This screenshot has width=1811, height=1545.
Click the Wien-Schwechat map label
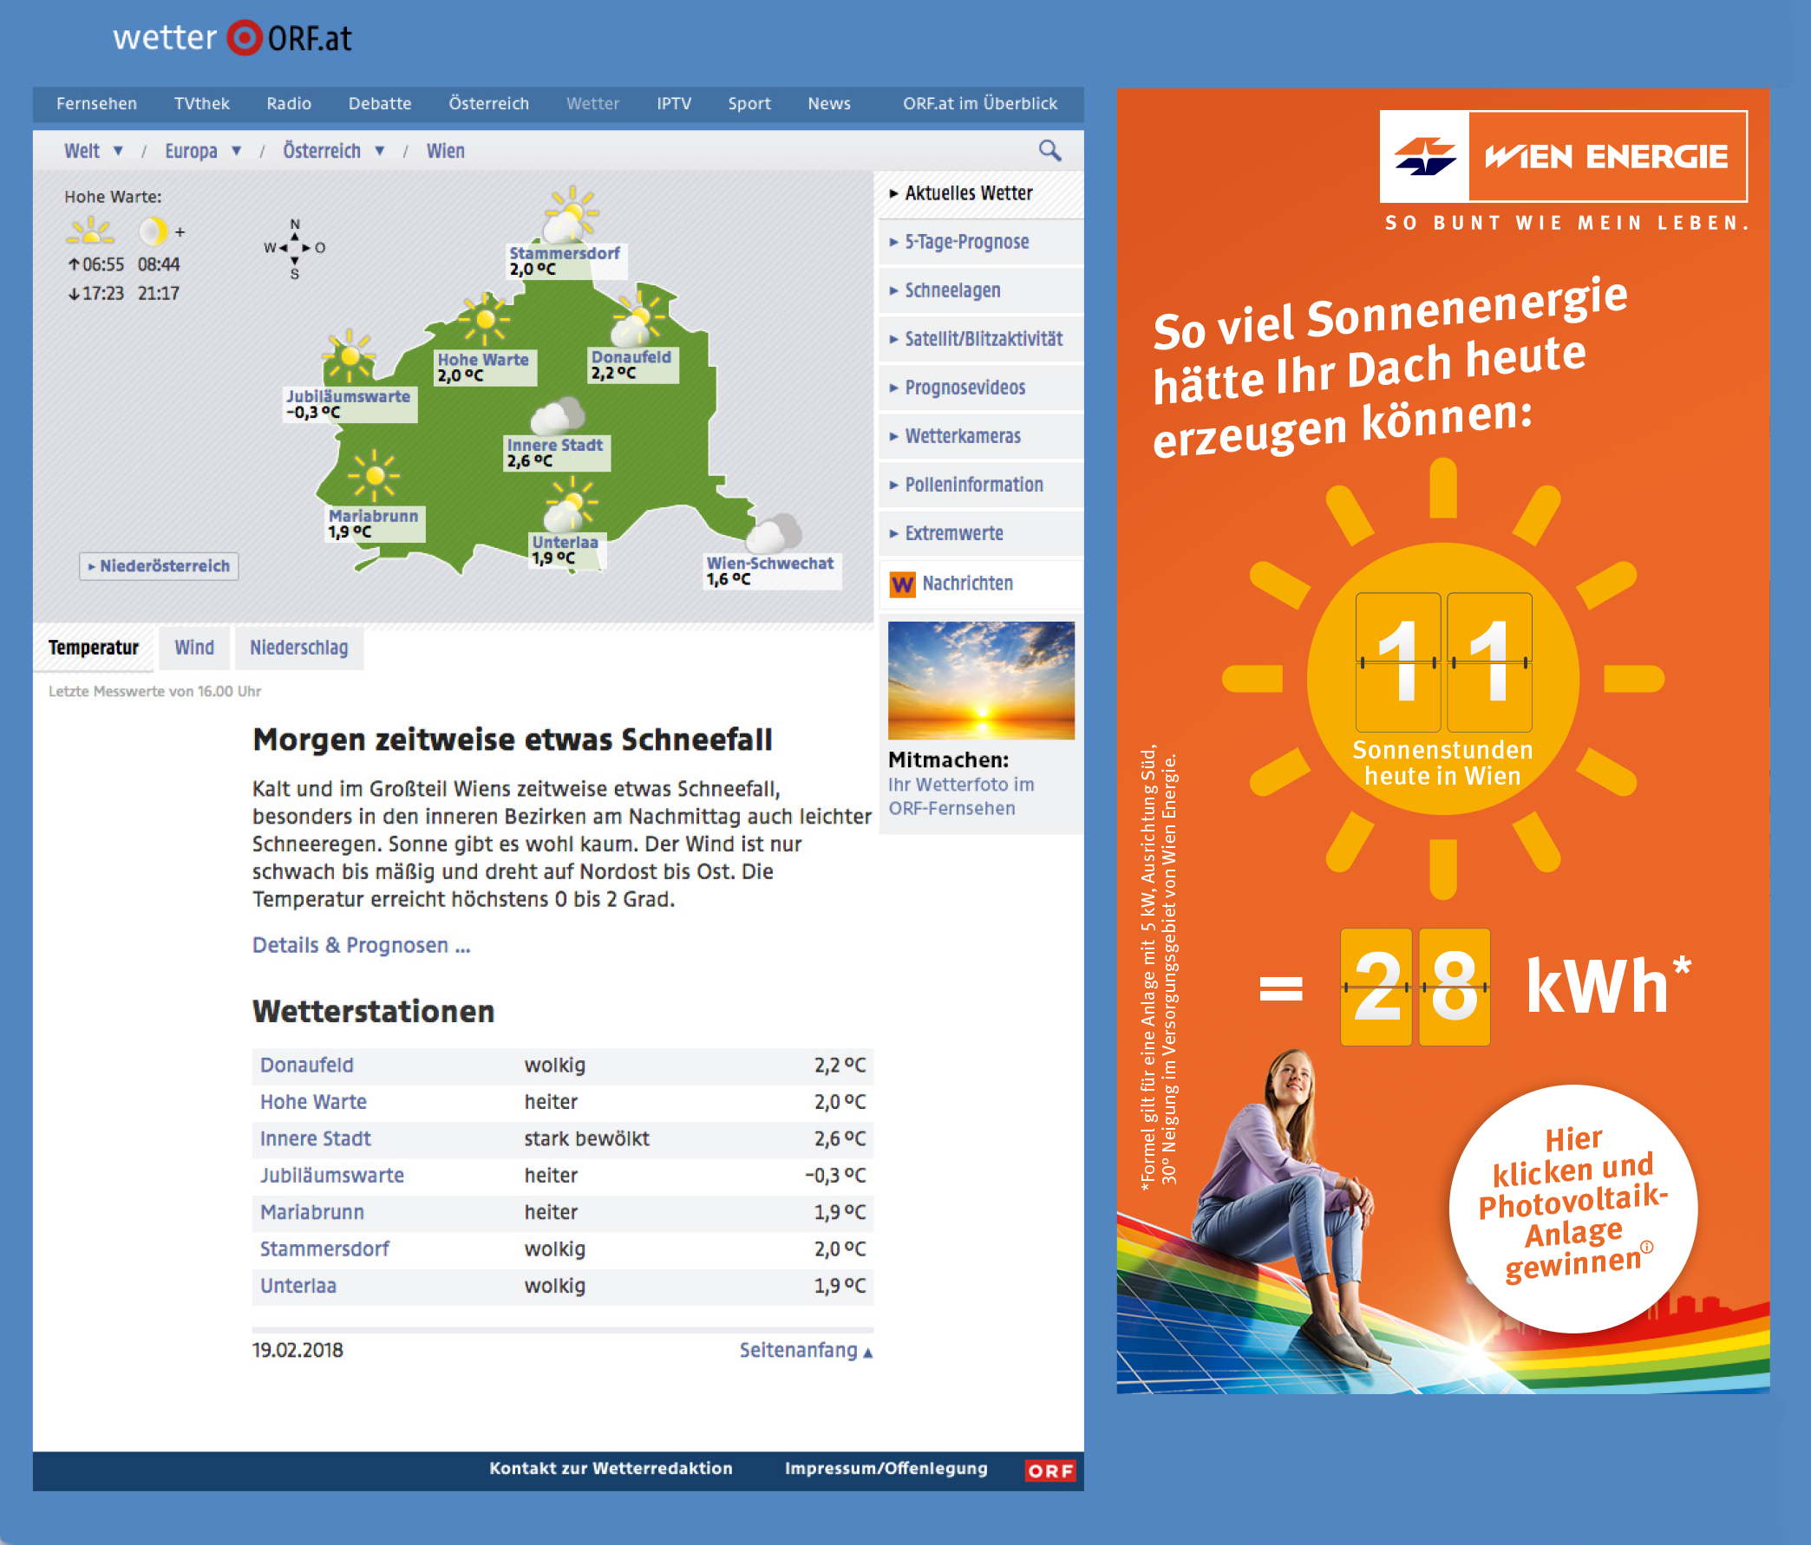[x=773, y=571]
